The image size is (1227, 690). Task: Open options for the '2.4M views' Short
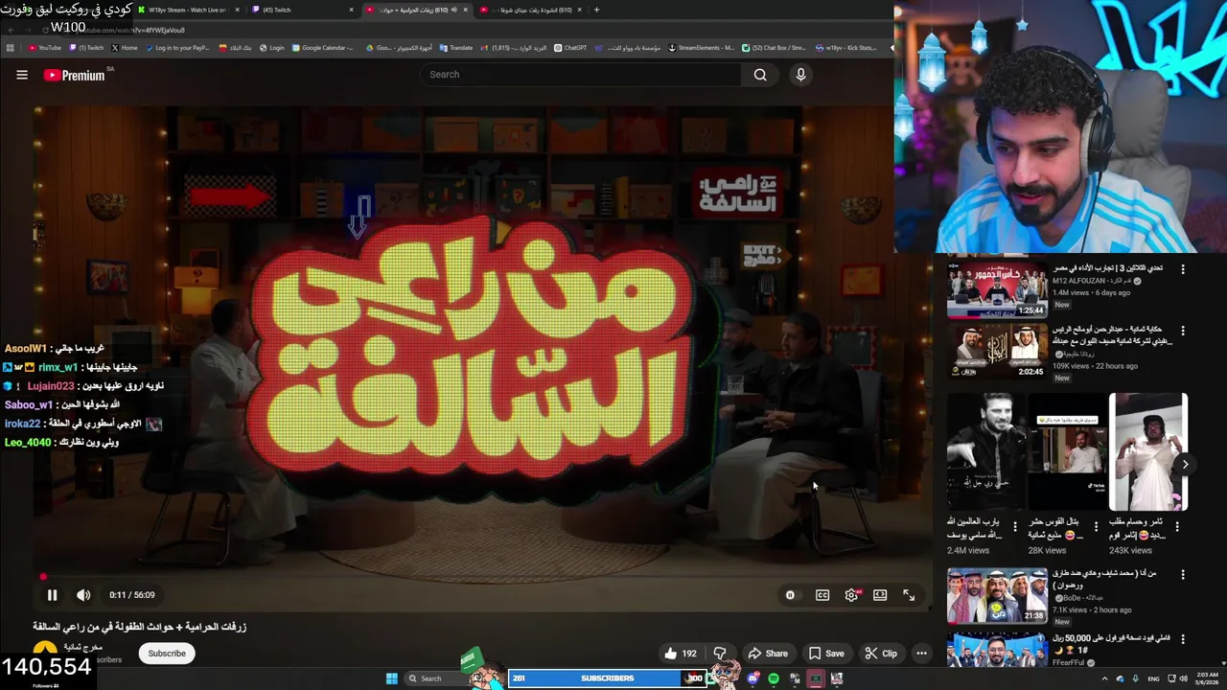click(x=1015, y=526)
